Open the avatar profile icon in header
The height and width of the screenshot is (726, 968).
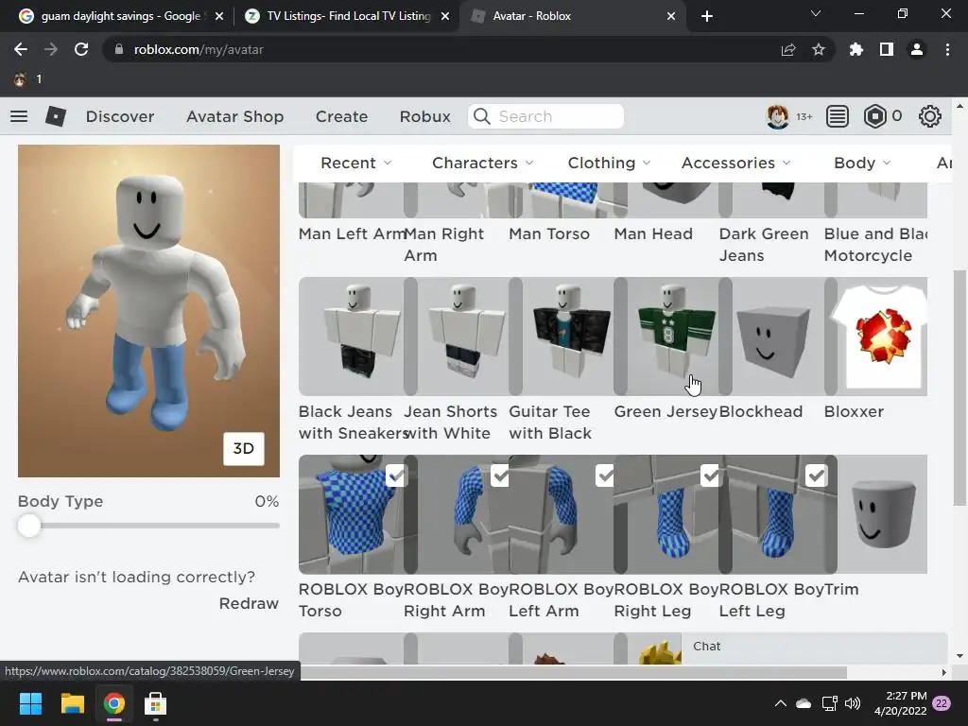(x=777, y=116)
